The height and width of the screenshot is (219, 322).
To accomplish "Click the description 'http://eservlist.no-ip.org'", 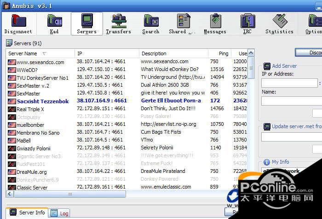I will click(x=168, y=124).
